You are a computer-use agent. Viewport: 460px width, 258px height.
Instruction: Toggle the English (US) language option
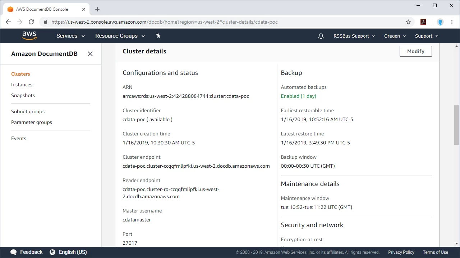pyautogui.click(x=68, y=252)
